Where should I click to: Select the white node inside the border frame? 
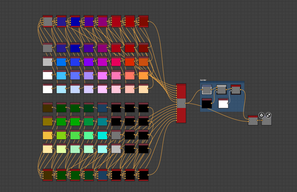coord(223,104)
